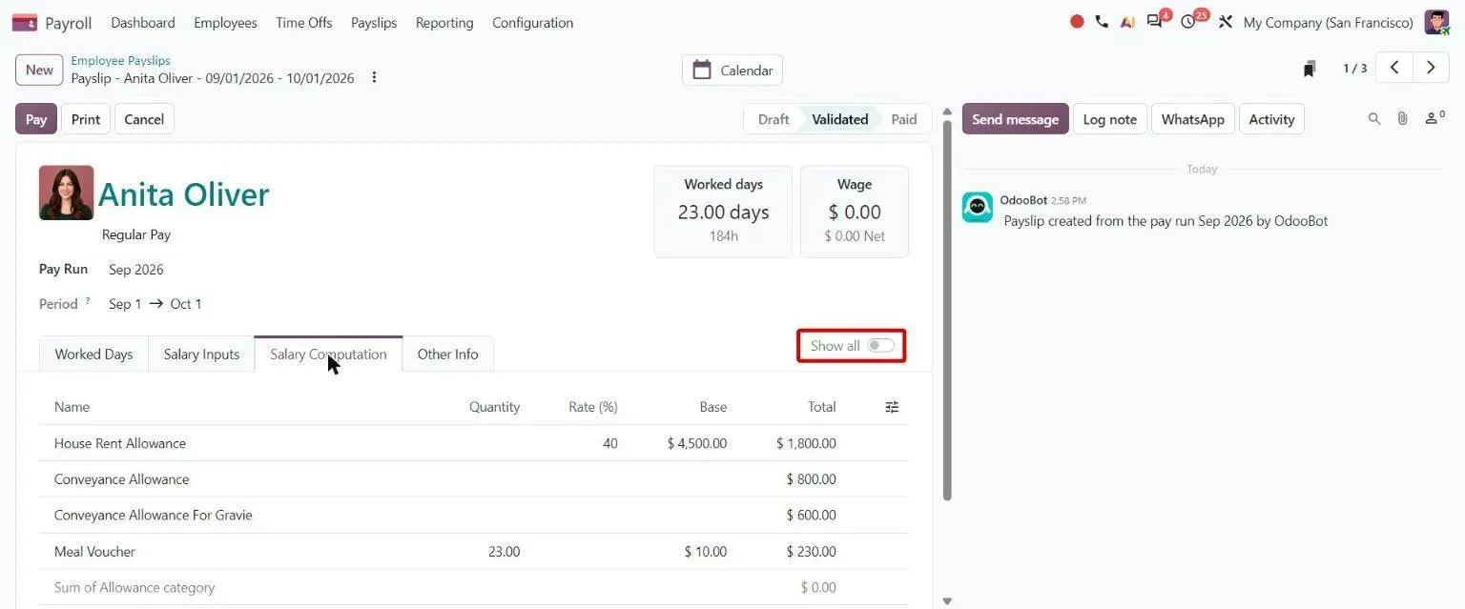Open conversations icon with badge 4
The height and width of the screenshot is (609, 1465).
coord(1155,22)
